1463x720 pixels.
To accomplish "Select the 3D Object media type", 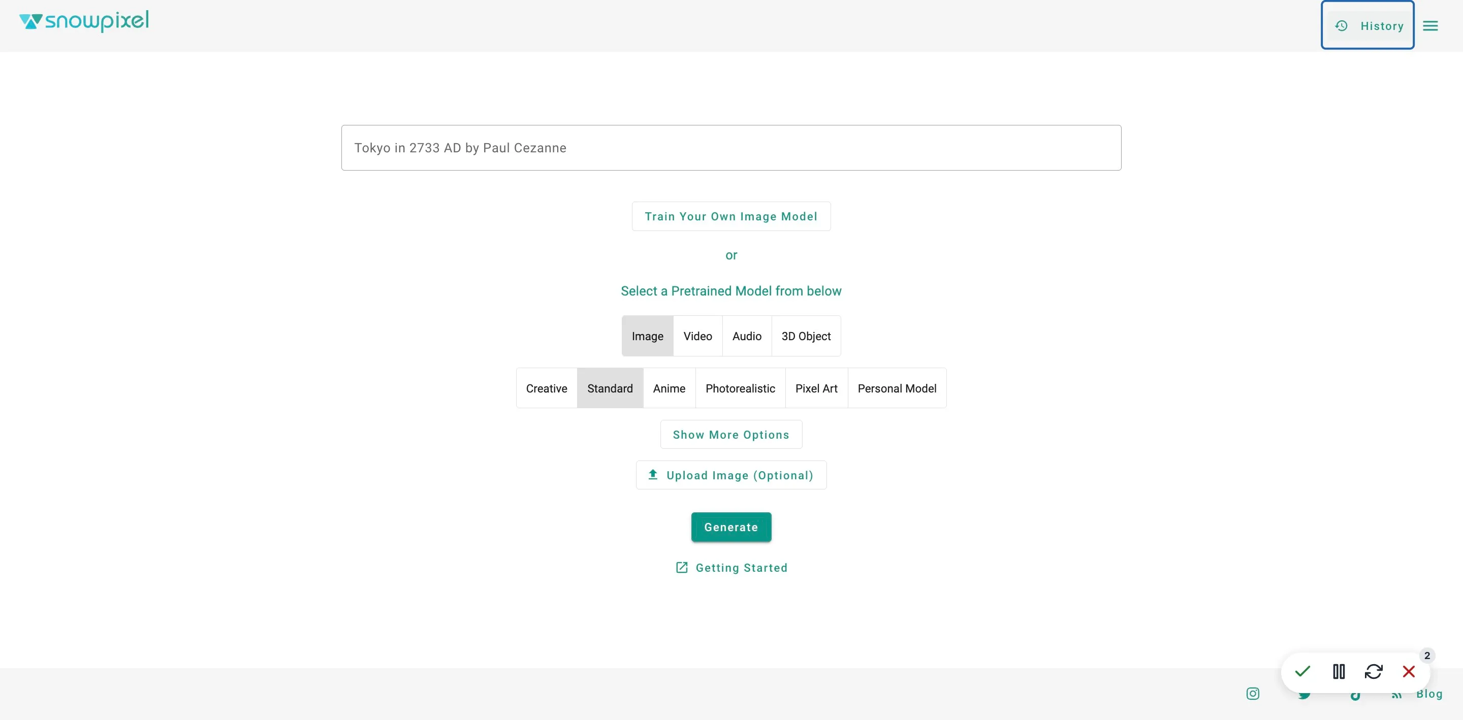I will [x=806, y=336].
